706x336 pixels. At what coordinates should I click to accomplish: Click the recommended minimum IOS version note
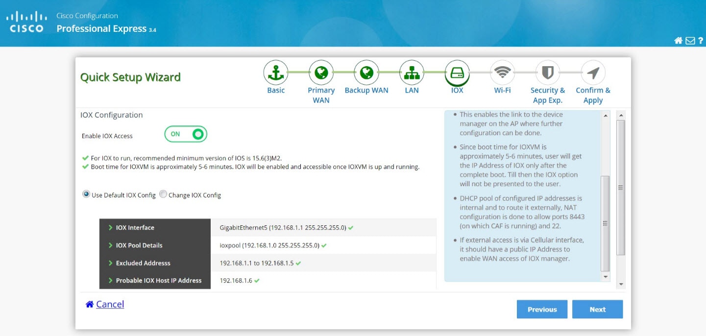186,158
